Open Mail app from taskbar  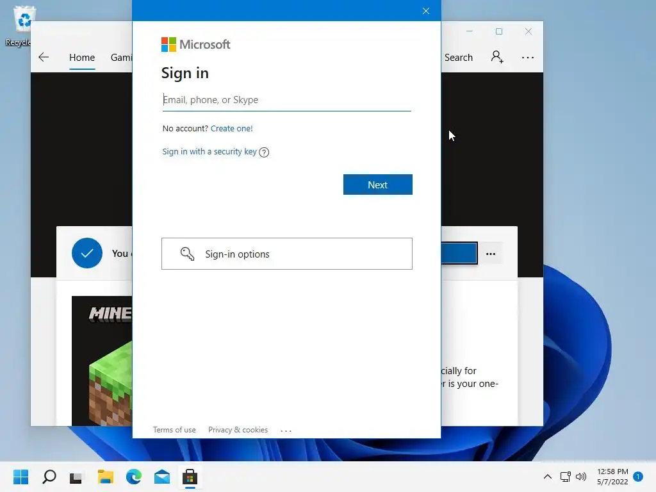tap(162, 477)
